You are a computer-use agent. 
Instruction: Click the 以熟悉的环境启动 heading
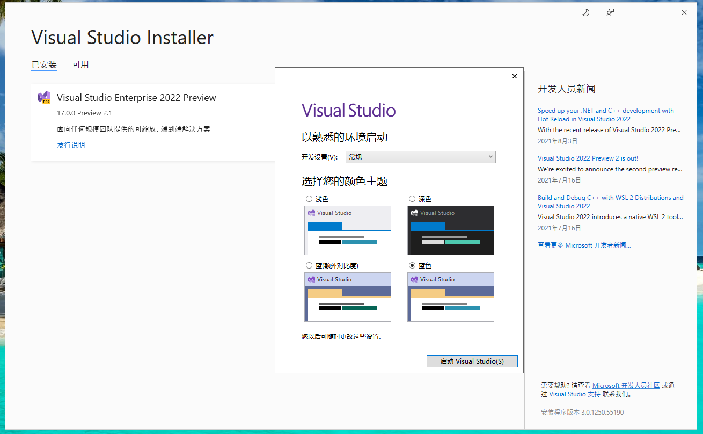pyautogui.click(x=345, y=137)
